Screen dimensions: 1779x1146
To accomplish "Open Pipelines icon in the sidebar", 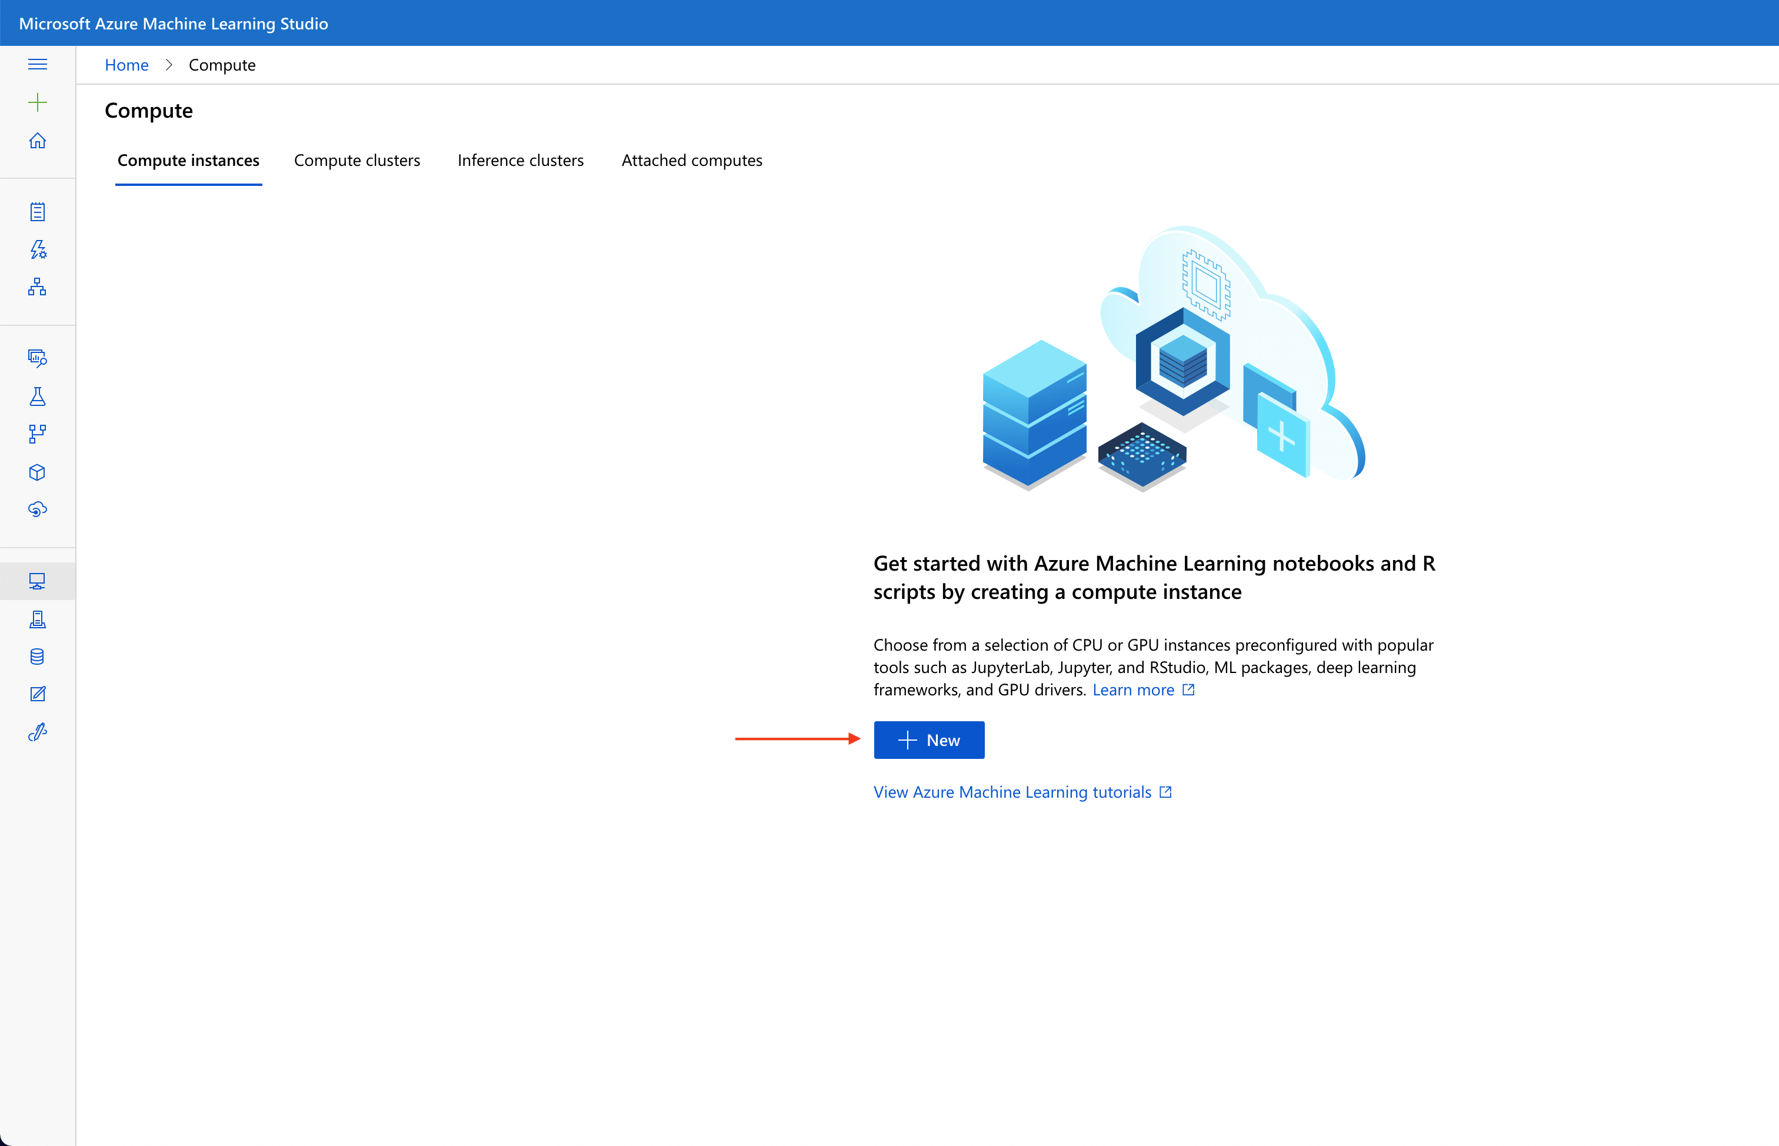I will (x=37, y=434).
